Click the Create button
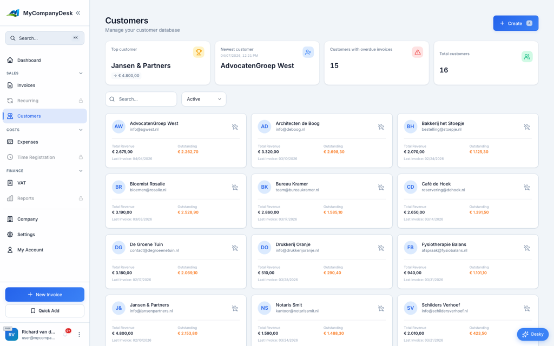The width and height of the screenshot is (554, 346). [516, 23]
